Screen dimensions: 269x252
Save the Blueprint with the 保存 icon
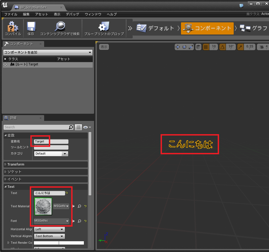pyautogui.click(x=31, y=28)
